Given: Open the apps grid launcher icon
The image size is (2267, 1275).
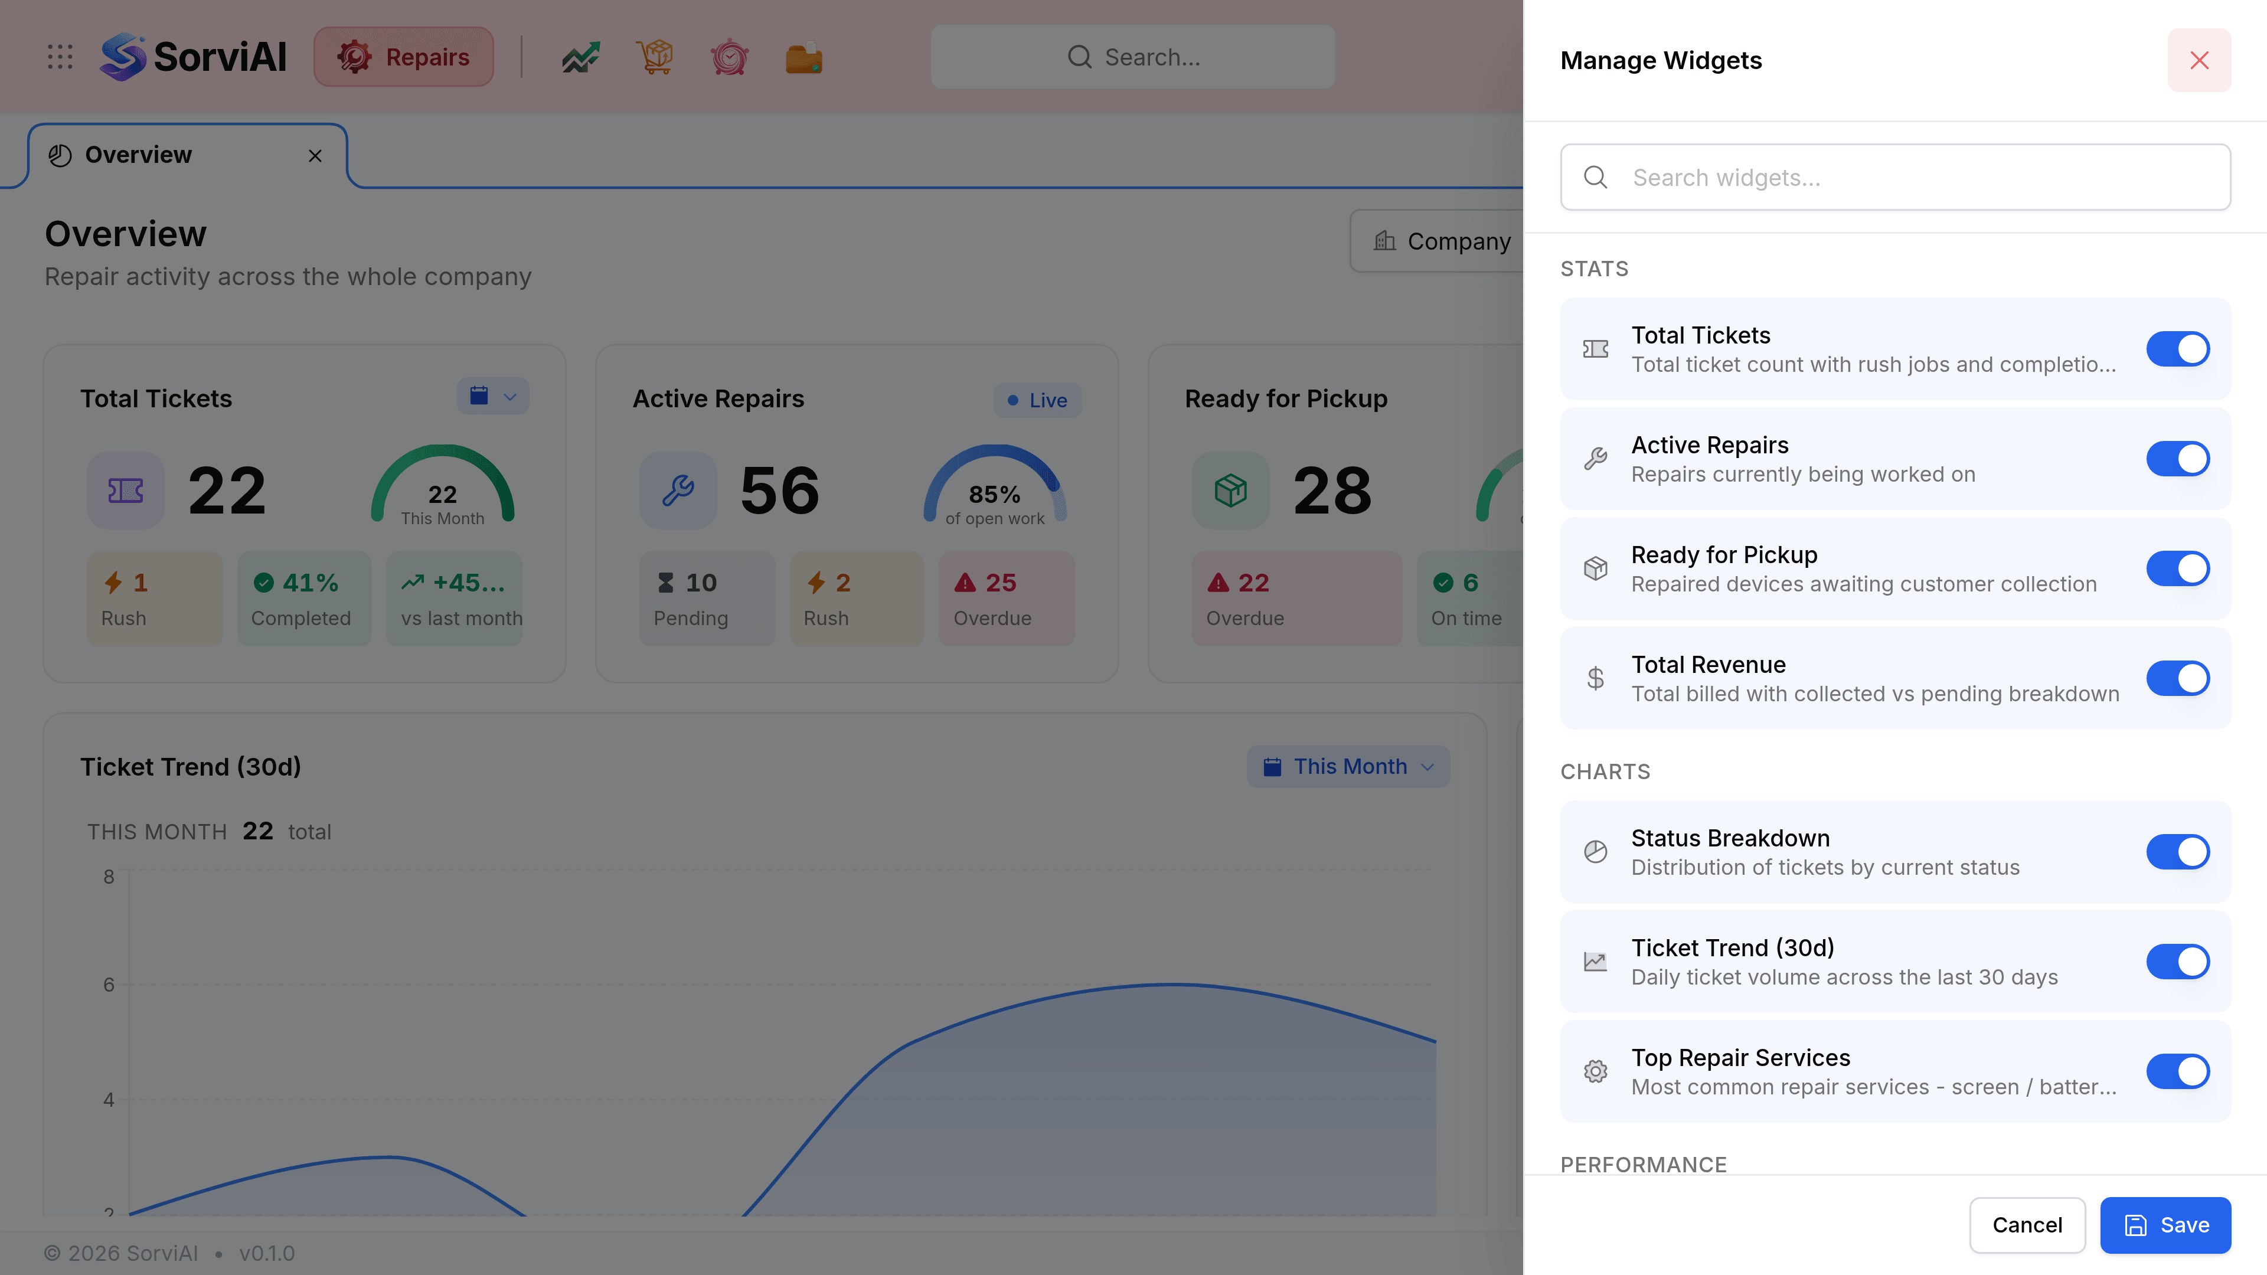Looking at the screenshot, I should [60, 57].
